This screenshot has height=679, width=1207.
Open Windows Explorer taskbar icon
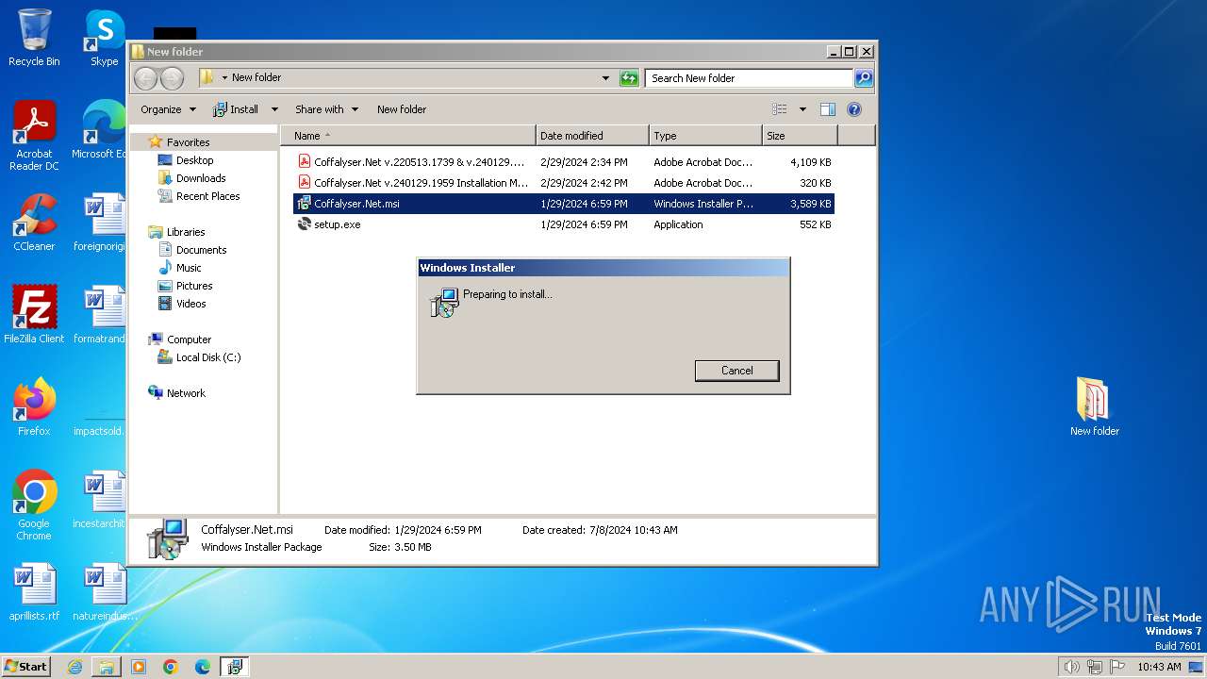[x=107, y=667]
